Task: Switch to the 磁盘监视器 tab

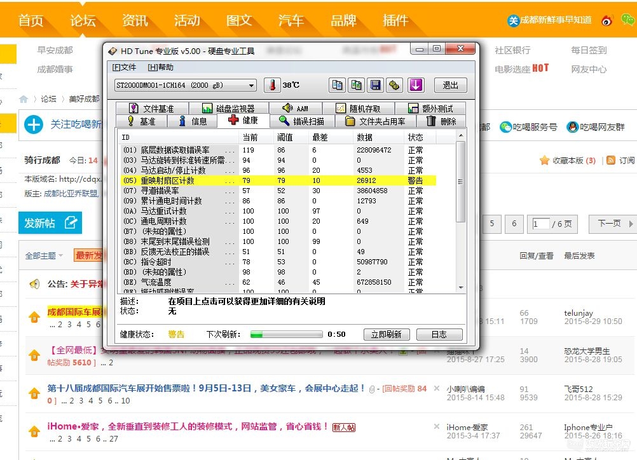Action: pos(228,109)
